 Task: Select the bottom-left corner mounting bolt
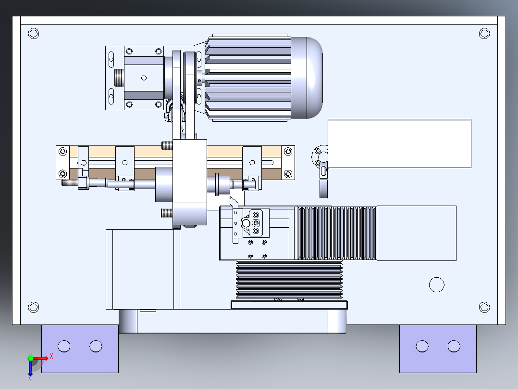(33, 307)
